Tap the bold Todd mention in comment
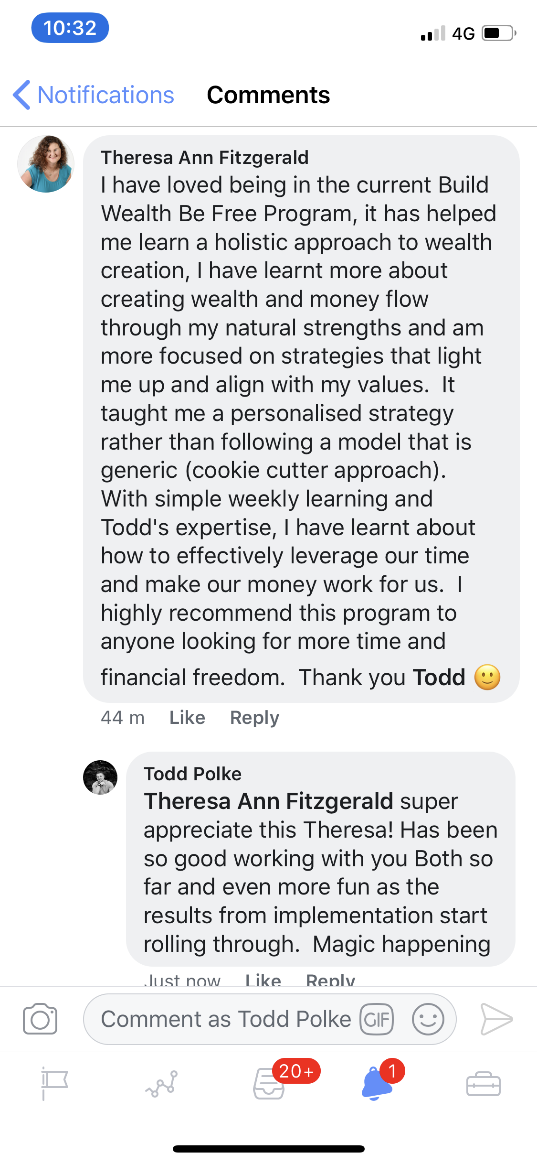 click(439, 678)
